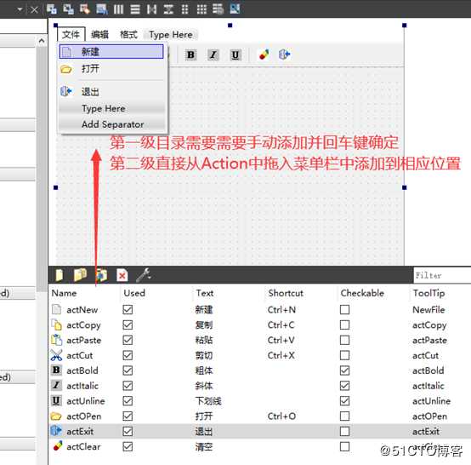Apply form layout icon
This screenshot has height=465, width=471.
tap(185, 9)
